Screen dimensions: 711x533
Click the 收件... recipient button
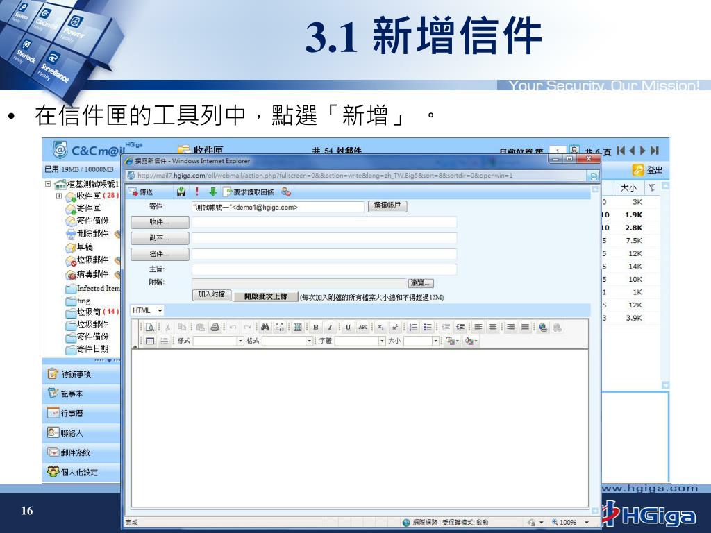(x=160, y=222)
